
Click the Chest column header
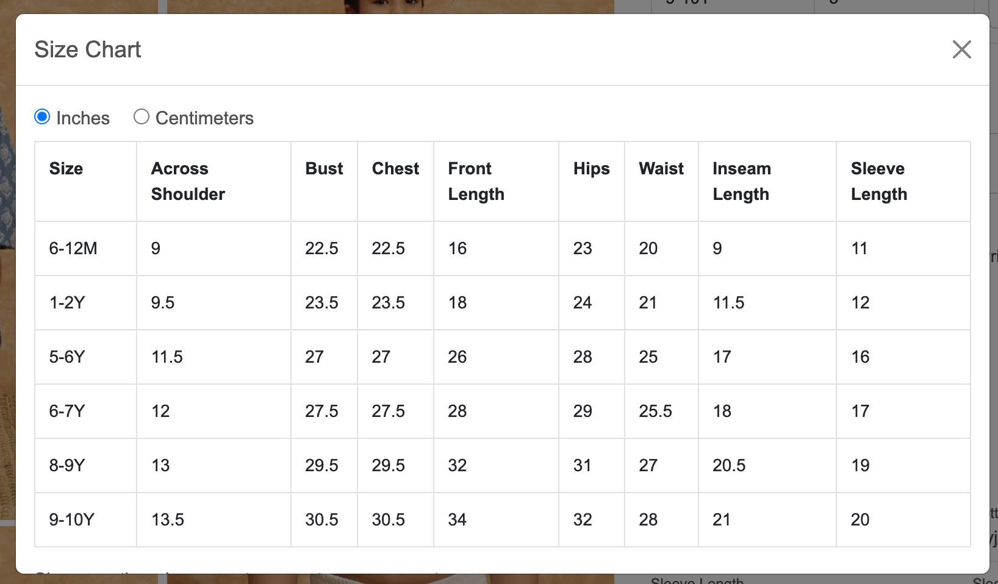coord(395,168)
